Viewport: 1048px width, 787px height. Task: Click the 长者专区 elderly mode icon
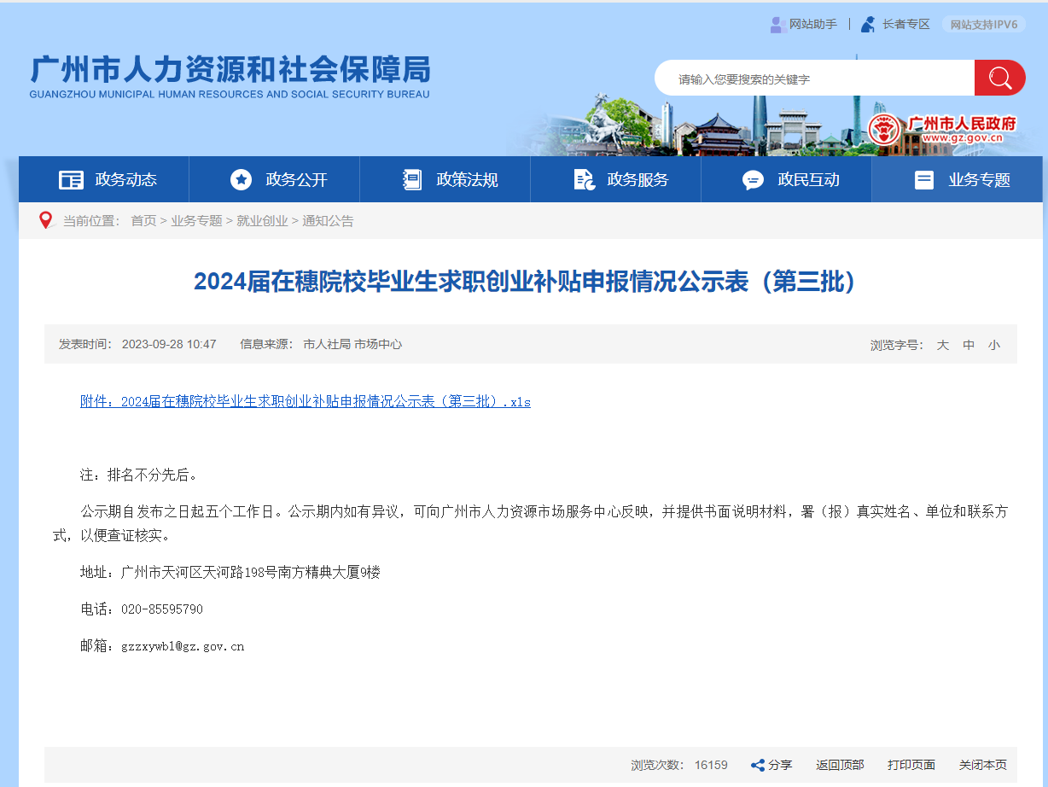[x=868, y=25]
